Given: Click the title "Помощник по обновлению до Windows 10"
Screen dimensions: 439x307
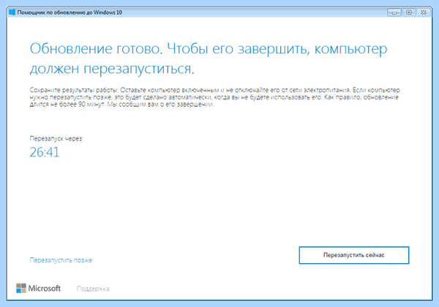Looking at the screenshot, I should (x=70, y=12).
